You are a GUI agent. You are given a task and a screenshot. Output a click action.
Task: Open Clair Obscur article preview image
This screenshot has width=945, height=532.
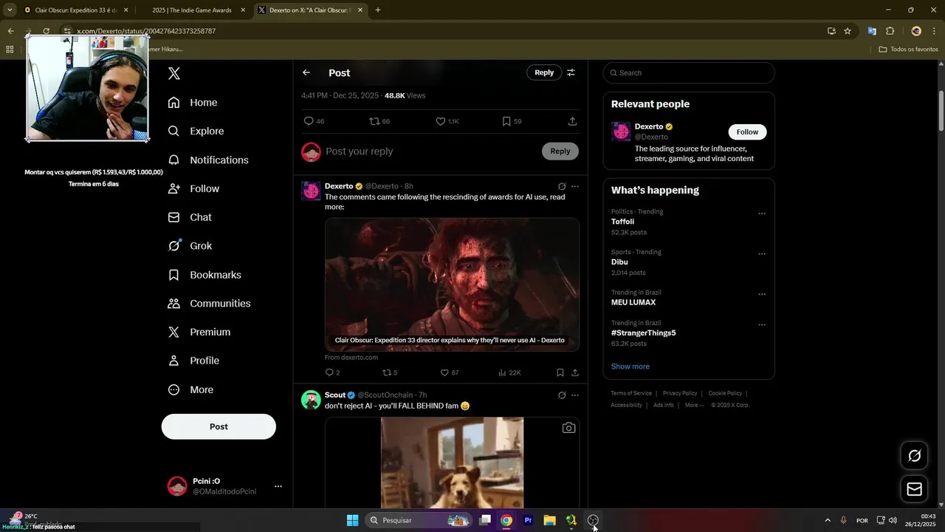point(452,284)
